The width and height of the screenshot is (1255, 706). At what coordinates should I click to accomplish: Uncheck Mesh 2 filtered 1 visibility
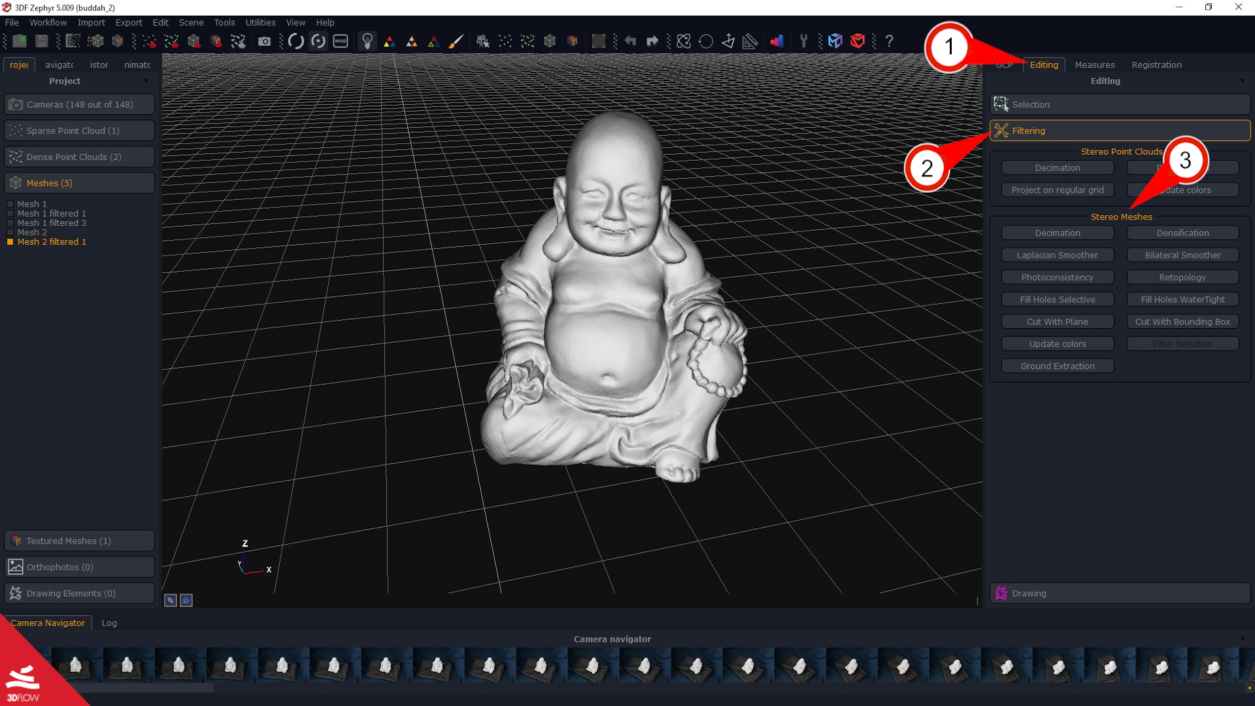10,241
